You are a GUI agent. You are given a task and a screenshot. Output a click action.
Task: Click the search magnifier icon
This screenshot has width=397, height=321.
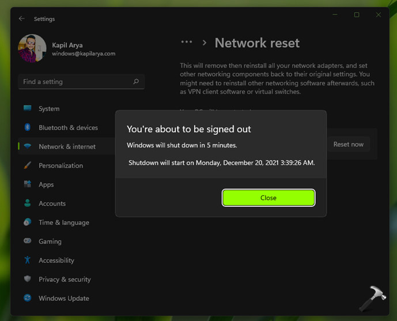tap(136, 82)
